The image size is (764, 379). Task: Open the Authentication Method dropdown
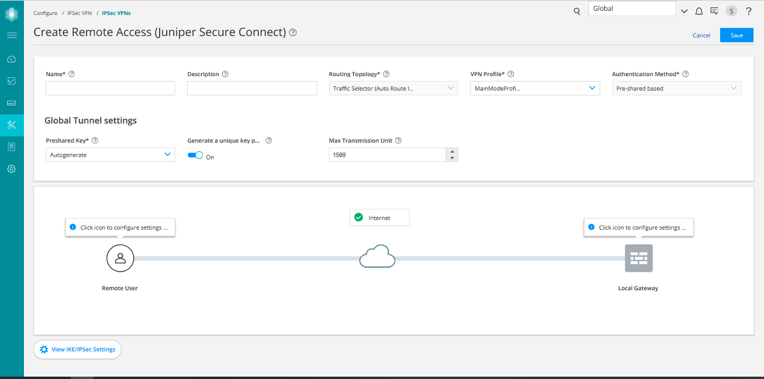[676, 88]
